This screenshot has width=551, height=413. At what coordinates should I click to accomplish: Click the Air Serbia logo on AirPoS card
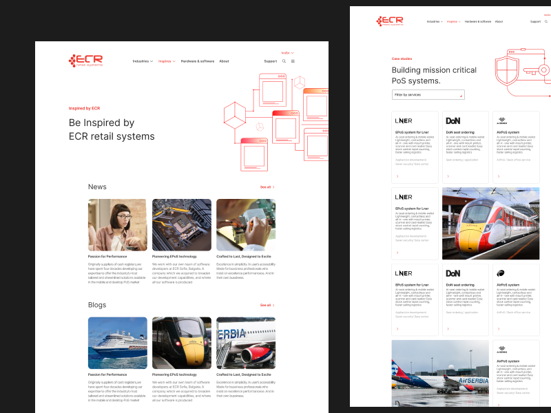[x=501, y=119]
